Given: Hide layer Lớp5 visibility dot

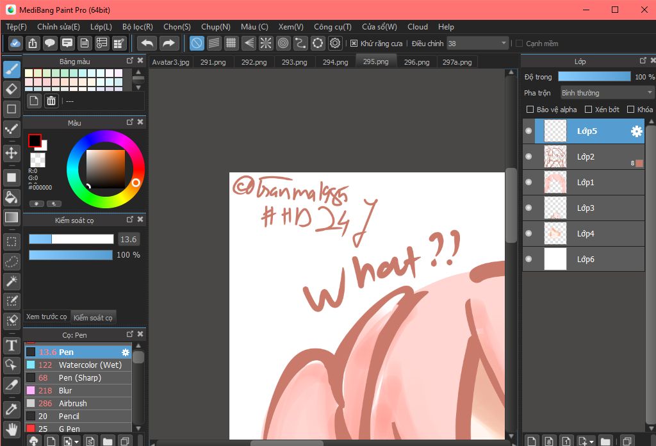Looking at the screenshot, I should pos(529,131).
